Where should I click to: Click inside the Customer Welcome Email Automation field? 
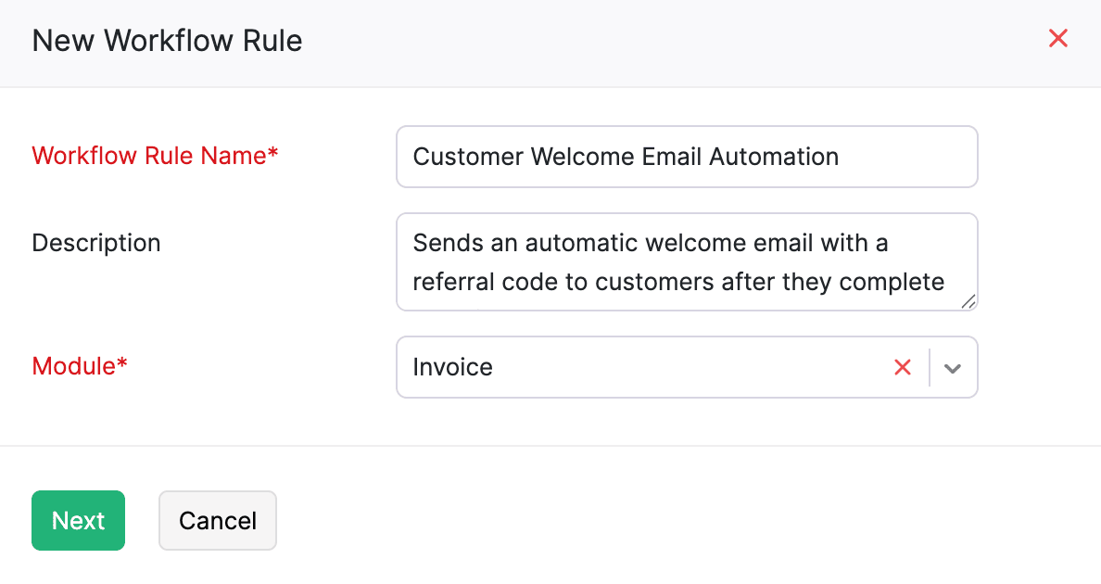pyautogui.click(x=687, y=157)
